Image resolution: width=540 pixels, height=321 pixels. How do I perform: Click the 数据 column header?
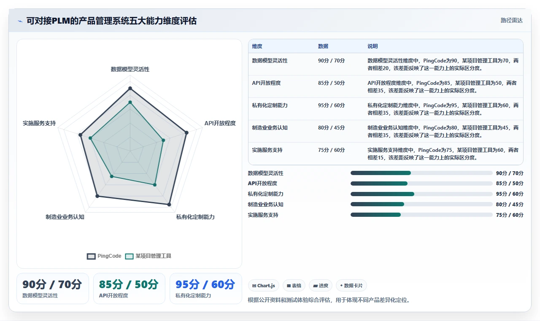(323, 46)
